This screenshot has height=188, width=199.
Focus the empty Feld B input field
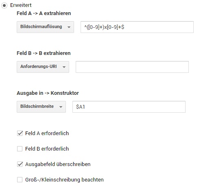tap(132, 67)
